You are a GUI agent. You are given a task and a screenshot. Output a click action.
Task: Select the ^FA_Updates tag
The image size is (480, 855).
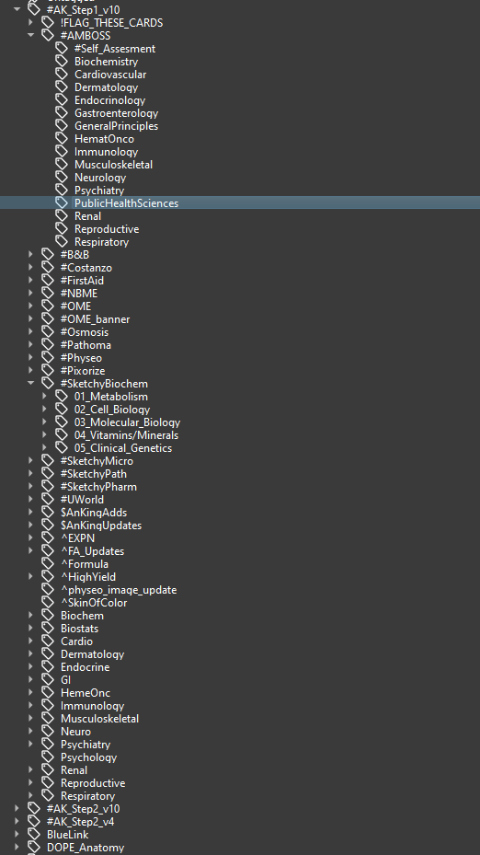[x=93, y=550]
